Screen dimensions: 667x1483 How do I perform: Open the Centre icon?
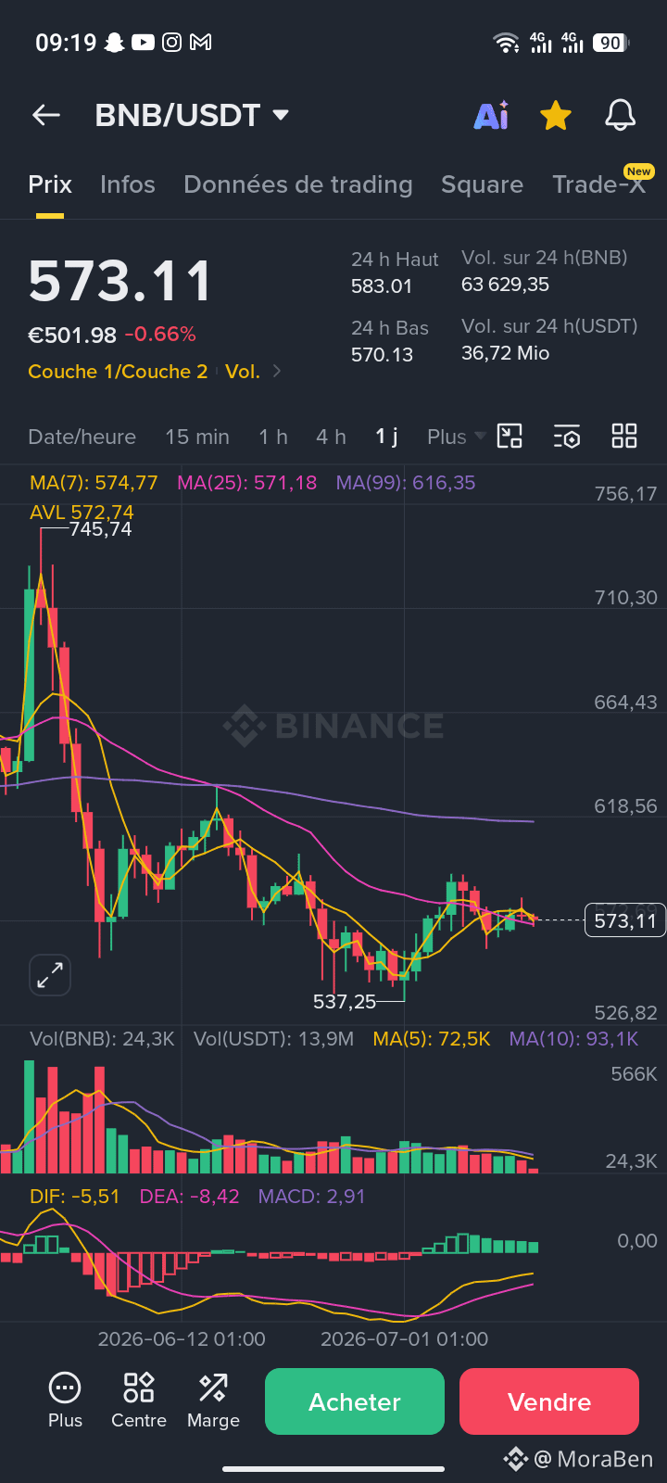(x=139, y=1401)
